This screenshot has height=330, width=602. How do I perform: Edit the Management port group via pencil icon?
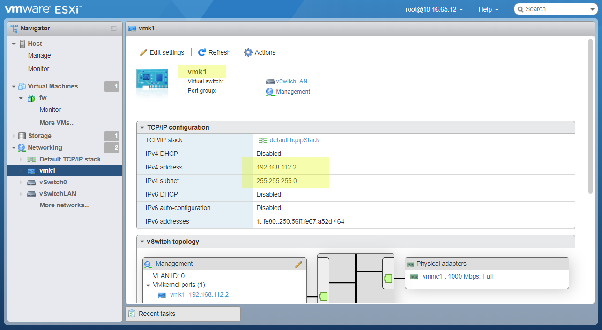point(298,264)
